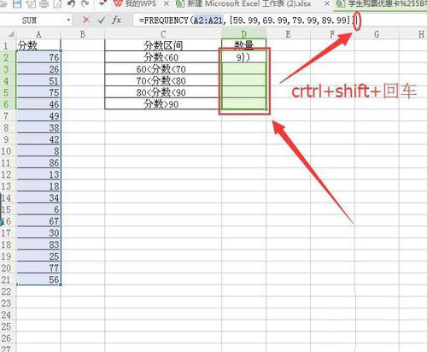Click cell A6 containing 46
Screen dimensions: 427x352
38,104
